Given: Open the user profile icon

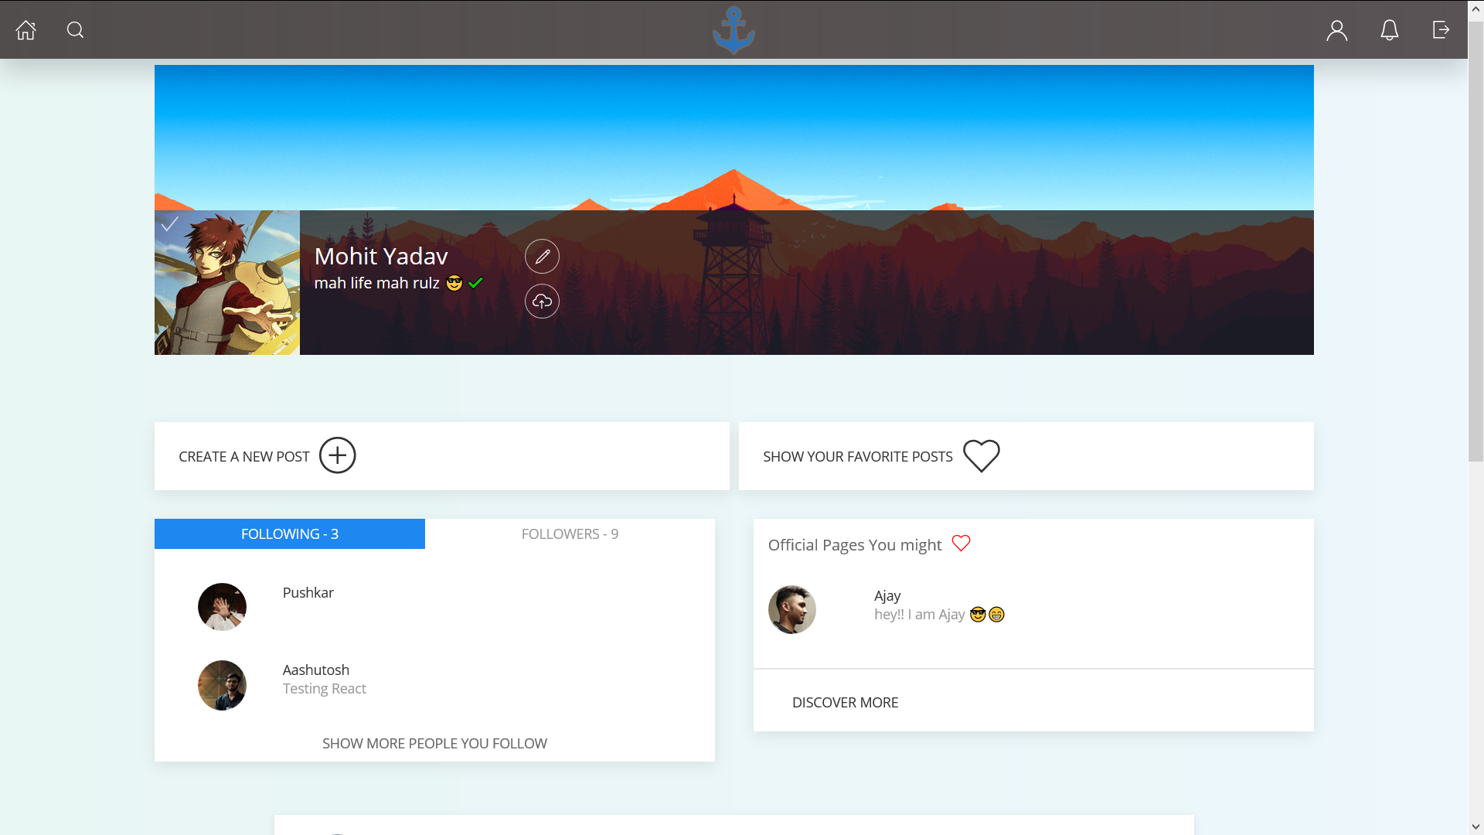Looking at the screenshot, I should tap(1337, 30).
